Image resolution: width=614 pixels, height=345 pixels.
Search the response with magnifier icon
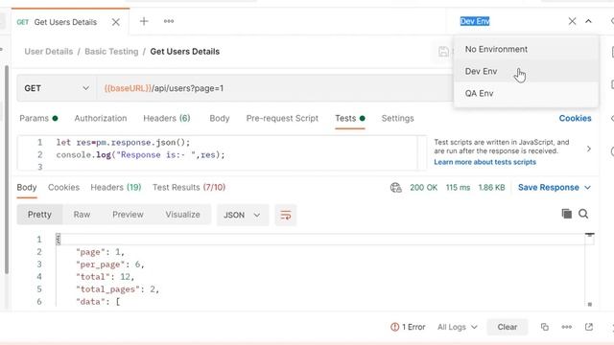click(583, 214)
